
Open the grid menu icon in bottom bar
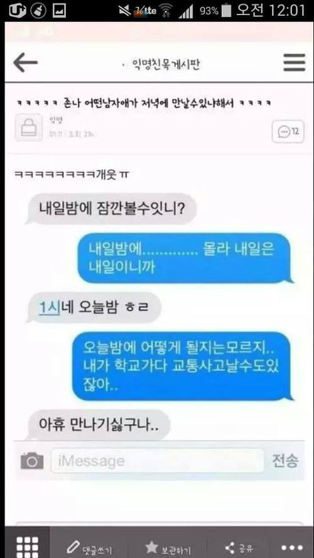point(28,545)
